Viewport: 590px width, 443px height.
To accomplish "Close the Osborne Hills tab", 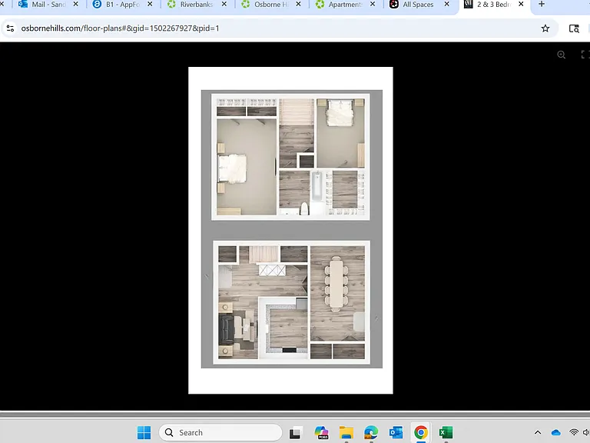I will pos(298,4).
